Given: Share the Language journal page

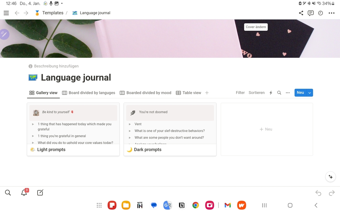Looking at the screenshot, I should pyautogui.click(x=301, y=13).
